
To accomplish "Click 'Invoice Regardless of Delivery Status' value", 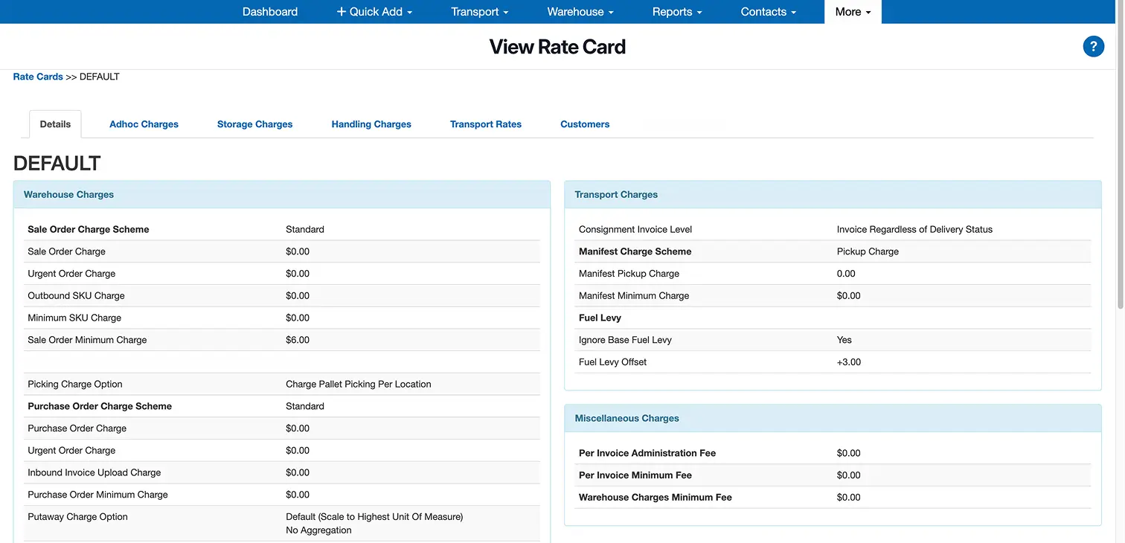I will [x=914, y=230].
